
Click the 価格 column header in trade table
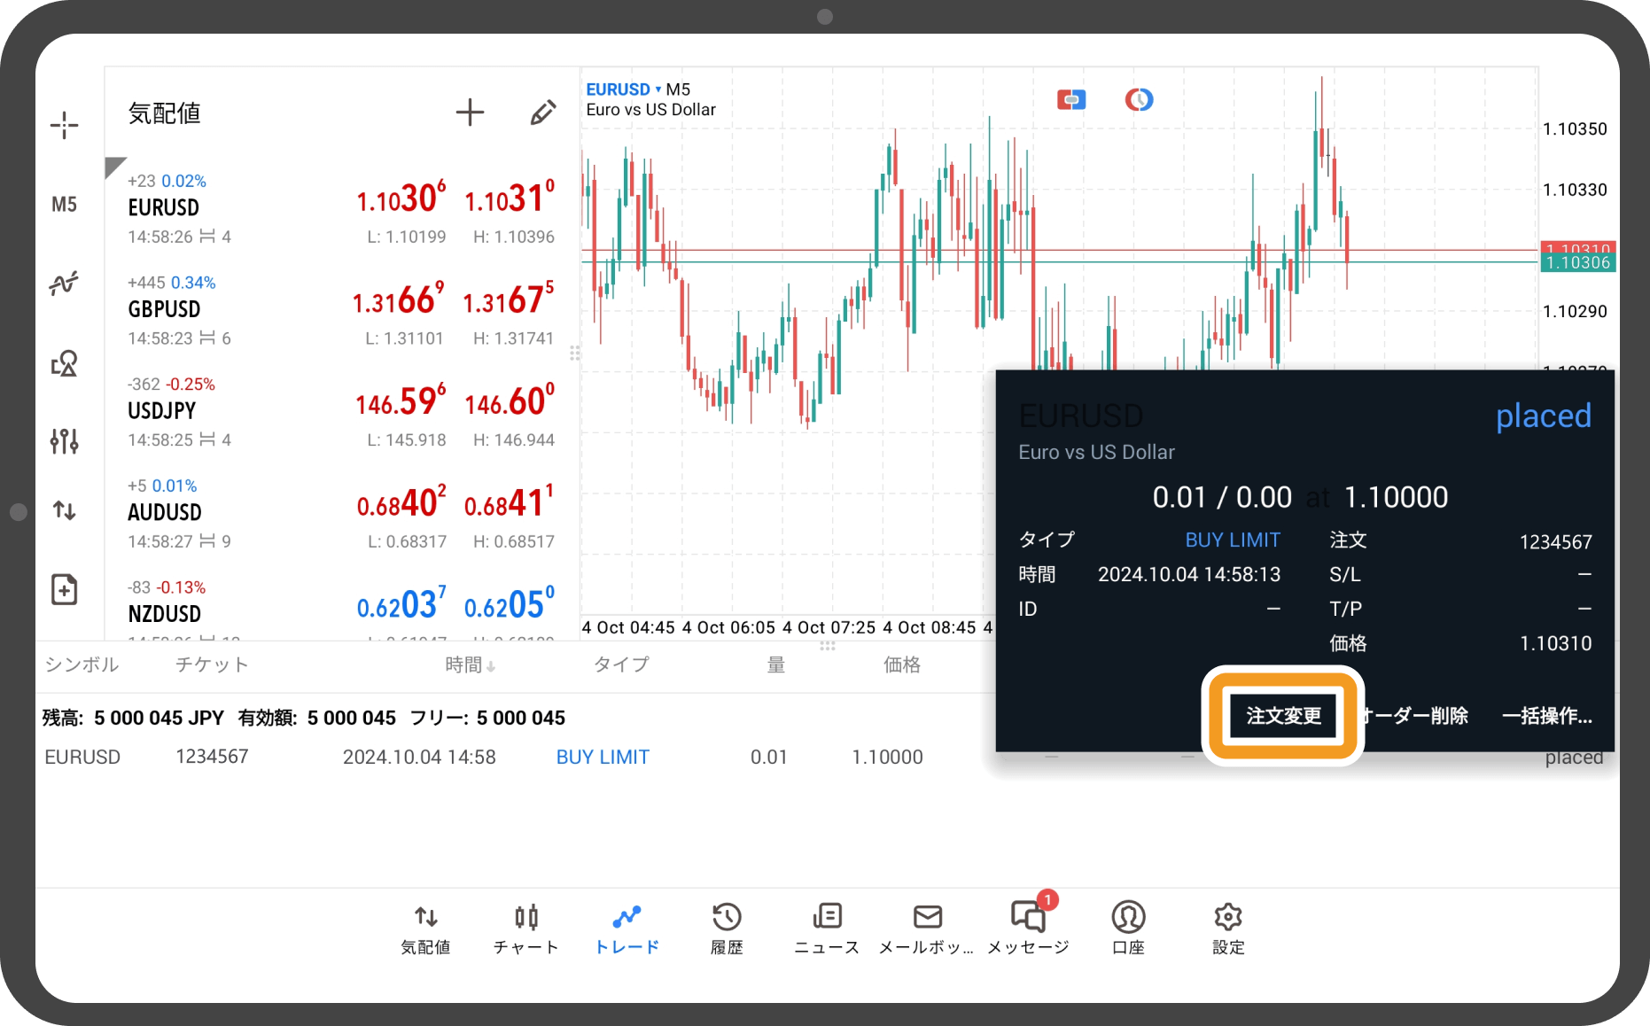tap(902, 665)
